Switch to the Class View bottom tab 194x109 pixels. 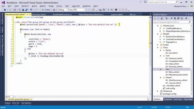pos(188,99)
